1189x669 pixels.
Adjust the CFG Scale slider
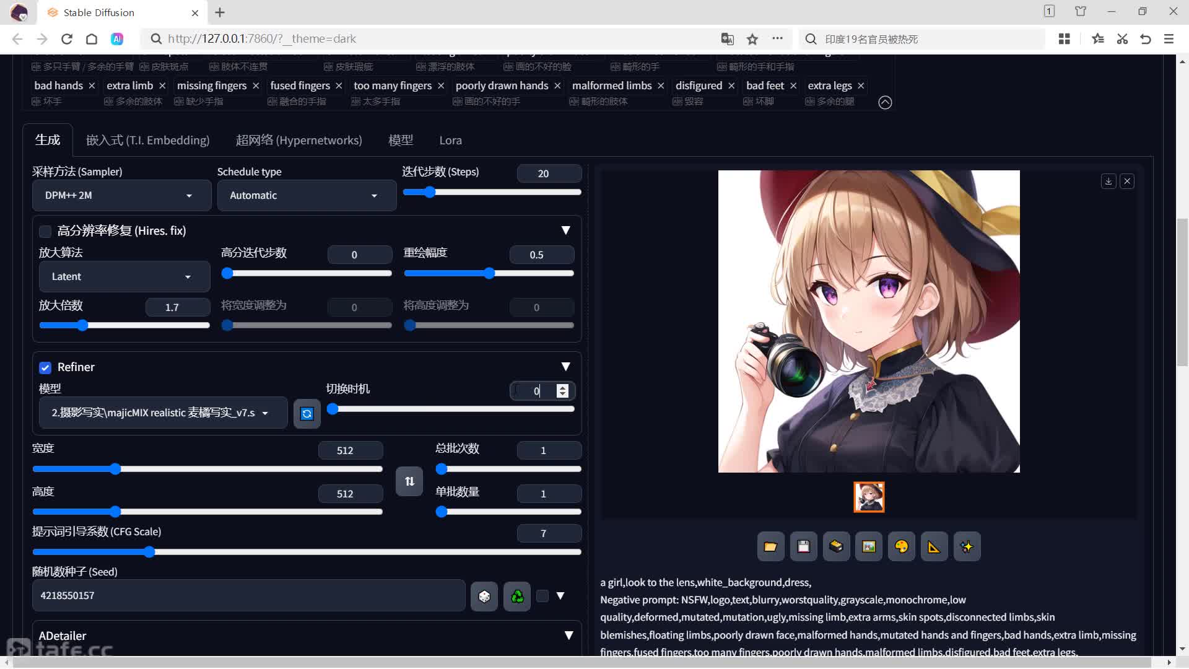[307, 552]
